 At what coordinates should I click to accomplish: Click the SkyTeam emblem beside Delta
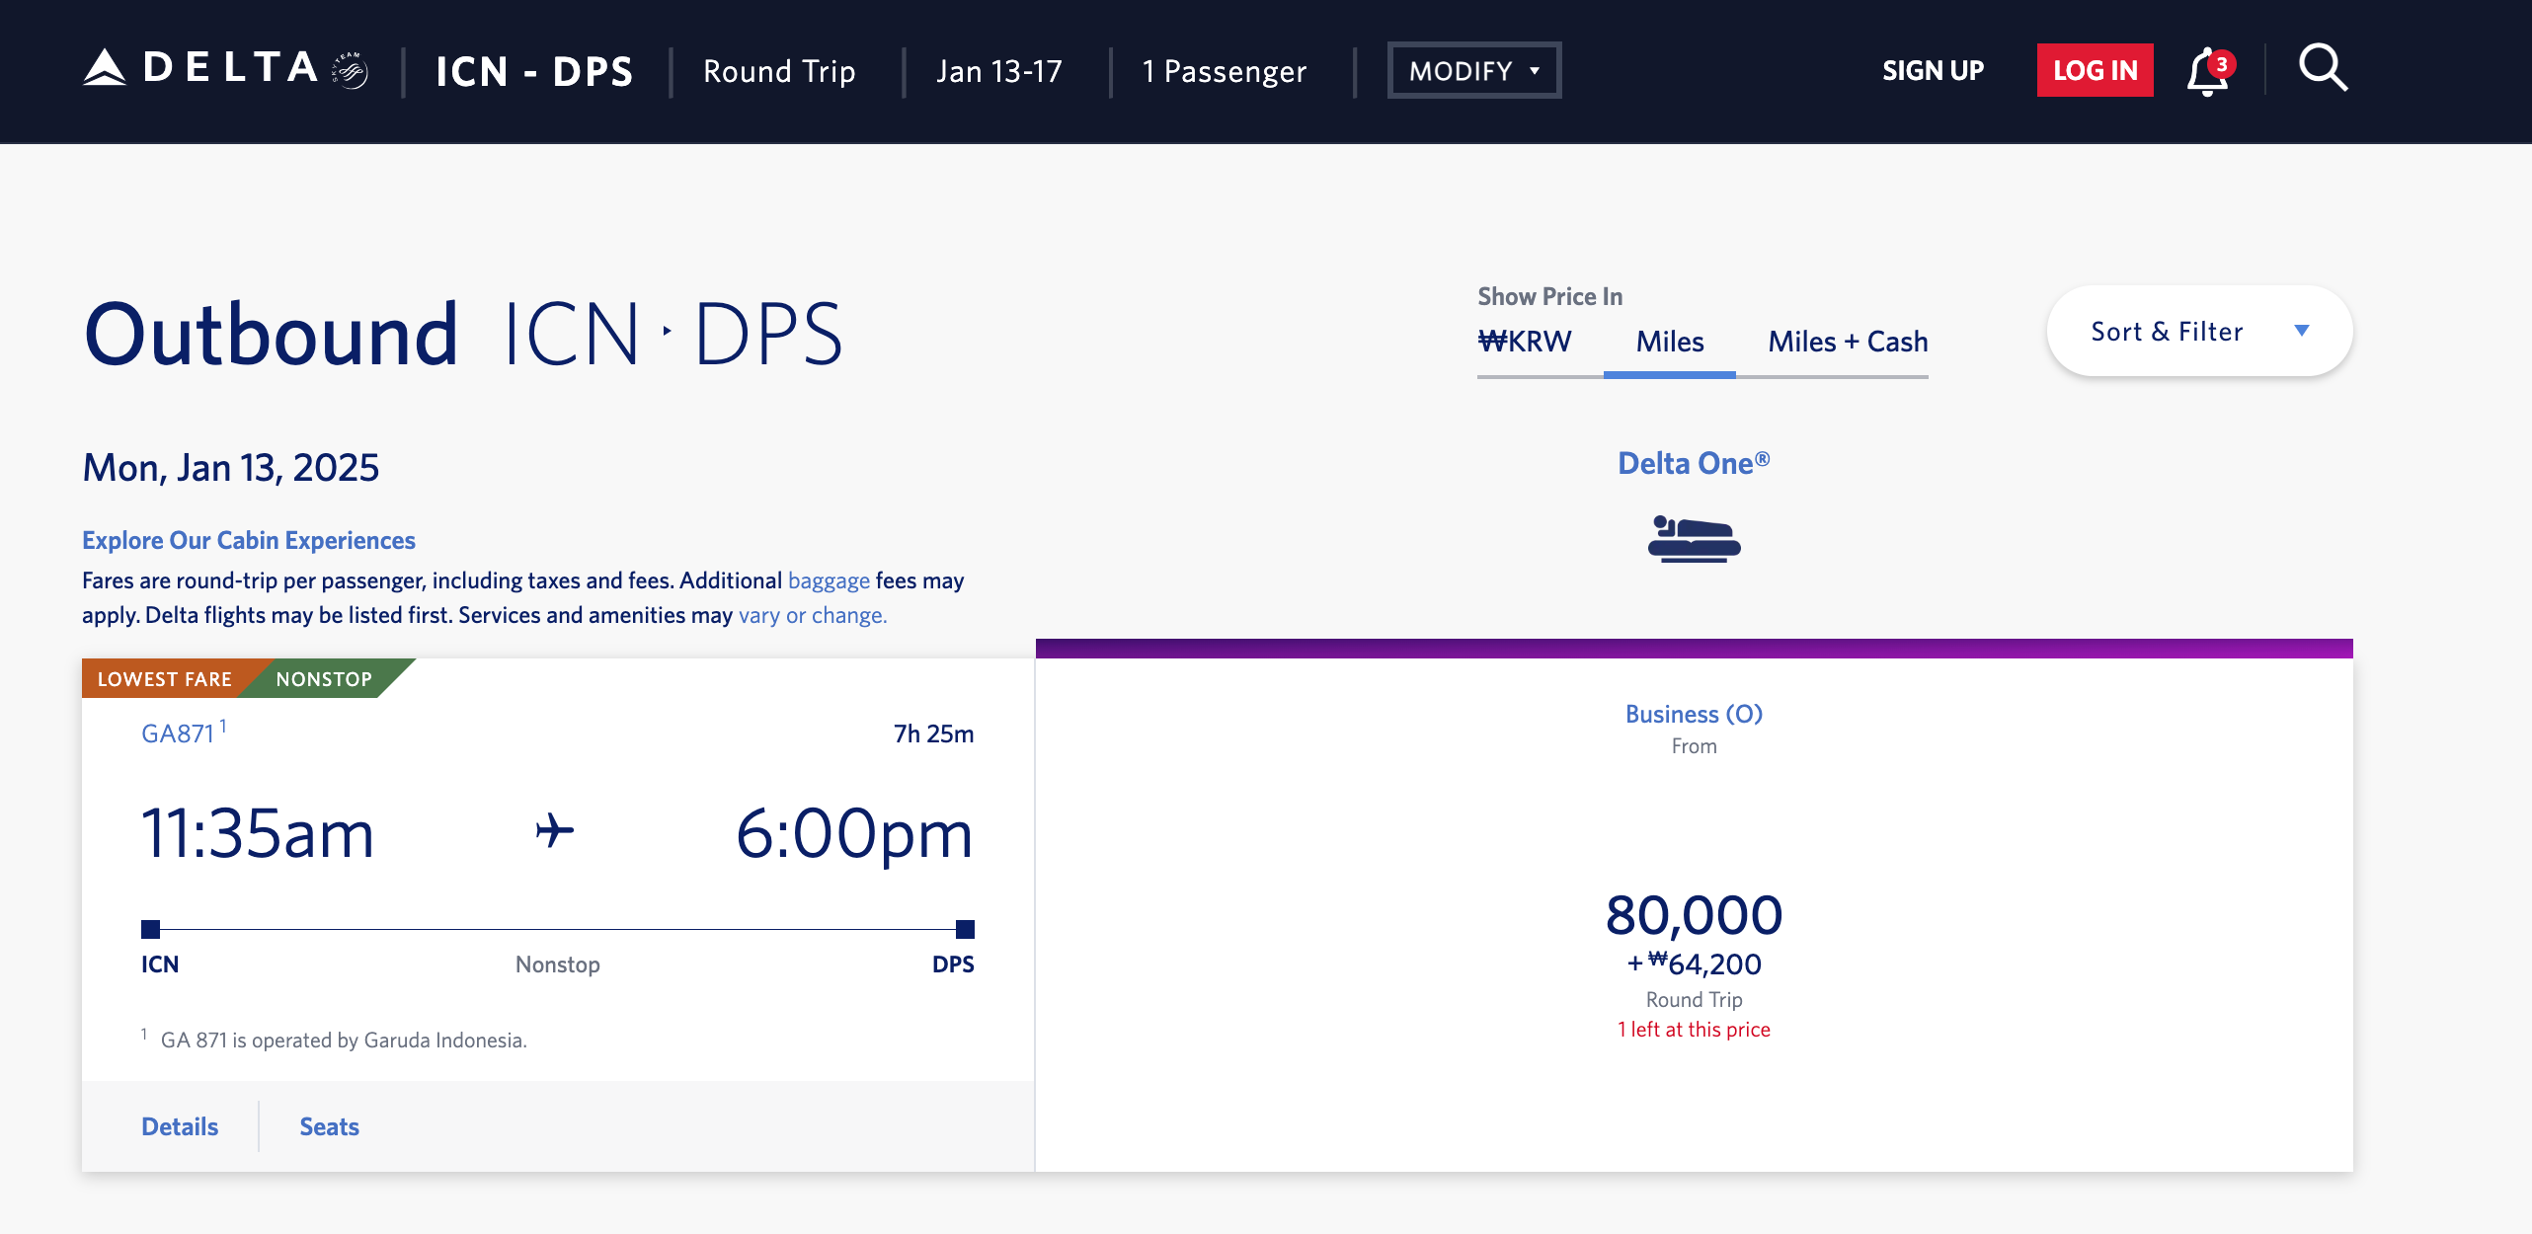click(351, 70)
